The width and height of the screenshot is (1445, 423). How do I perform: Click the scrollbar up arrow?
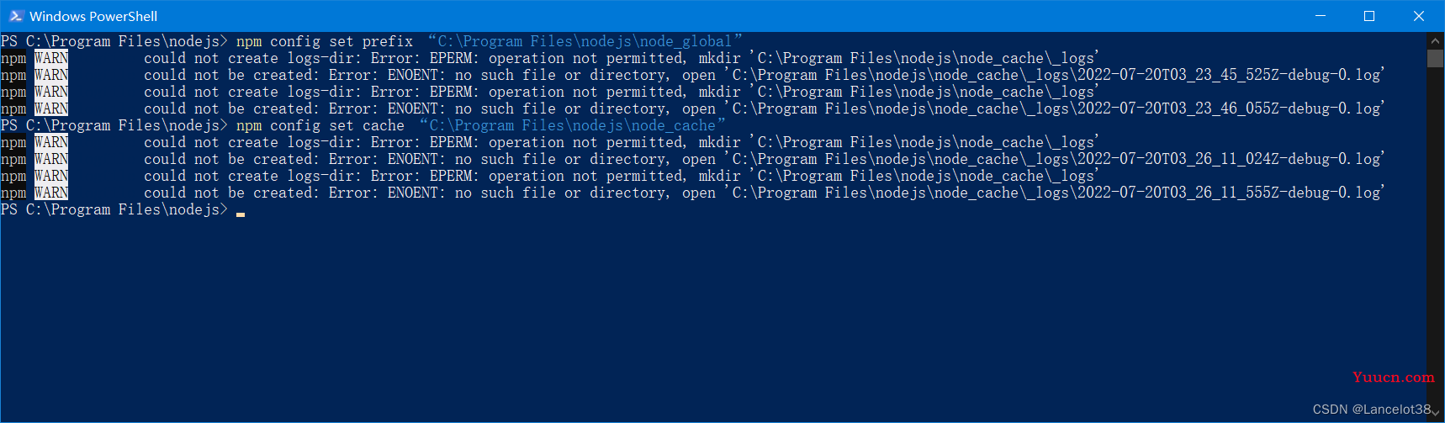tap(1435, 40)
